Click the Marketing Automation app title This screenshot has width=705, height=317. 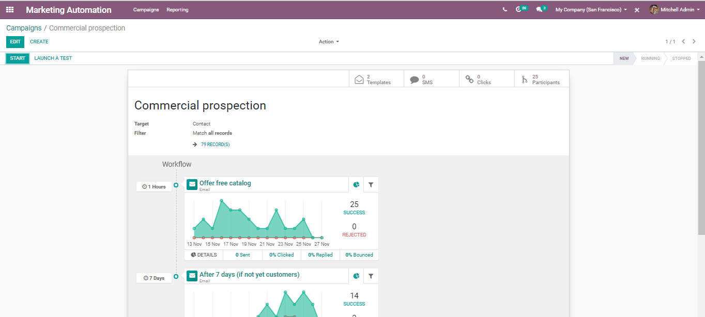(x=69, y=10)
